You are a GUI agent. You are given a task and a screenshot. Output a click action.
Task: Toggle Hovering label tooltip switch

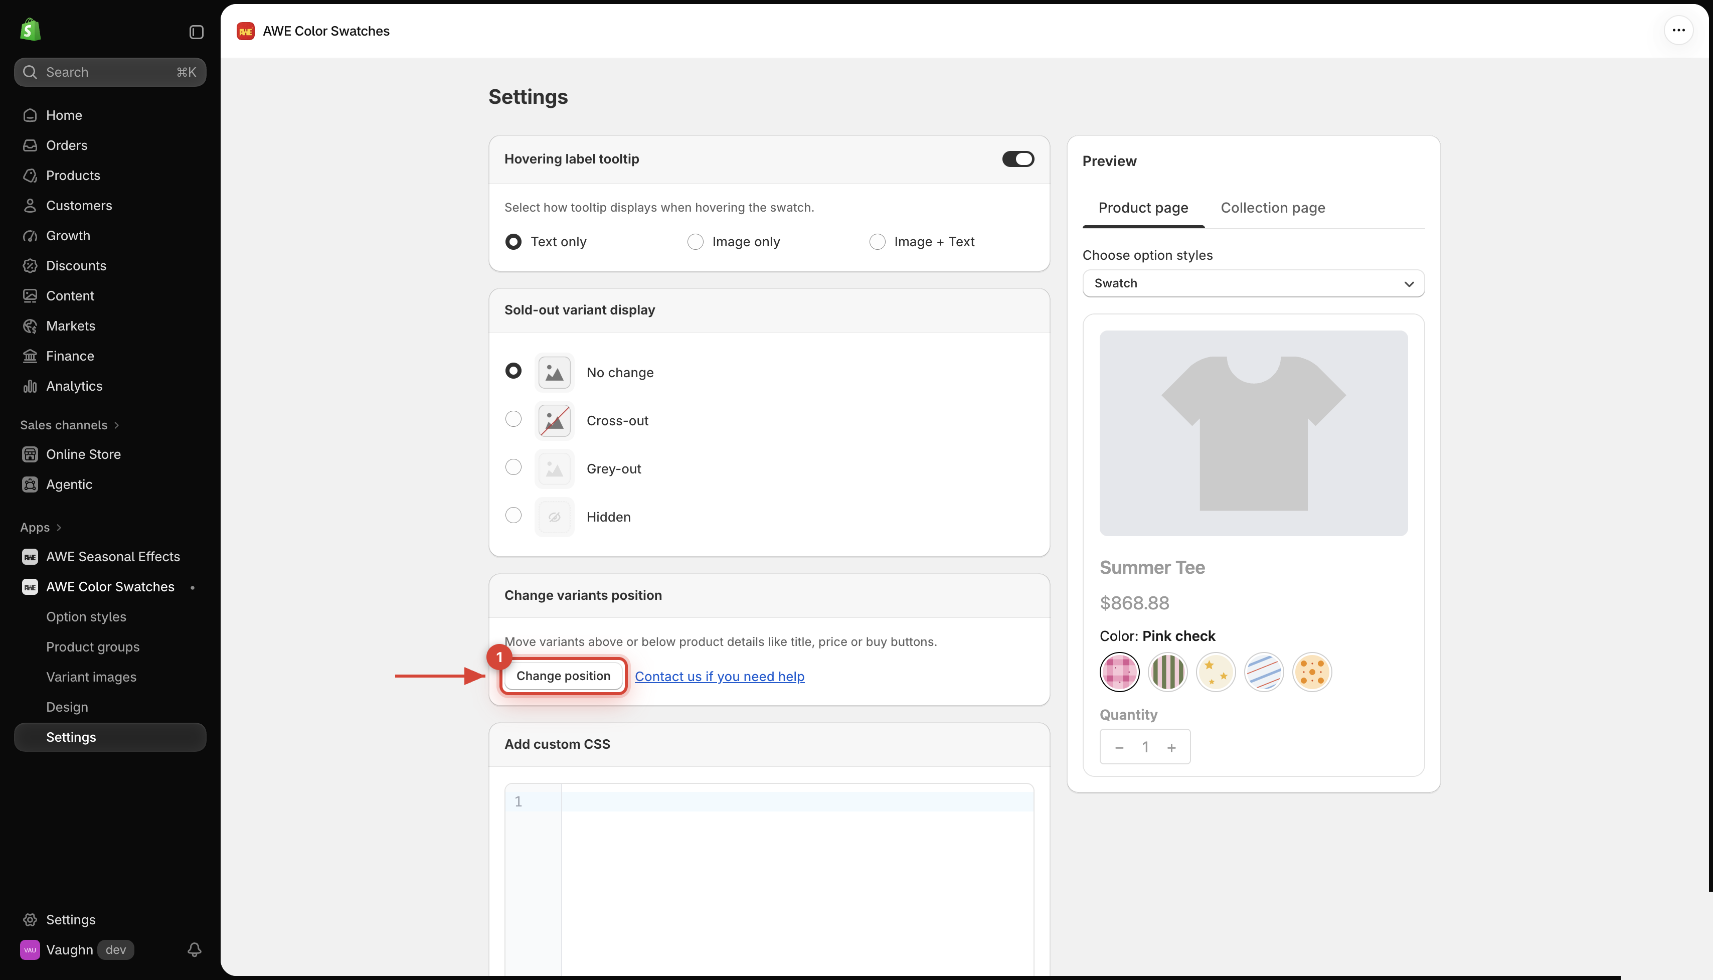[1017, 159]
